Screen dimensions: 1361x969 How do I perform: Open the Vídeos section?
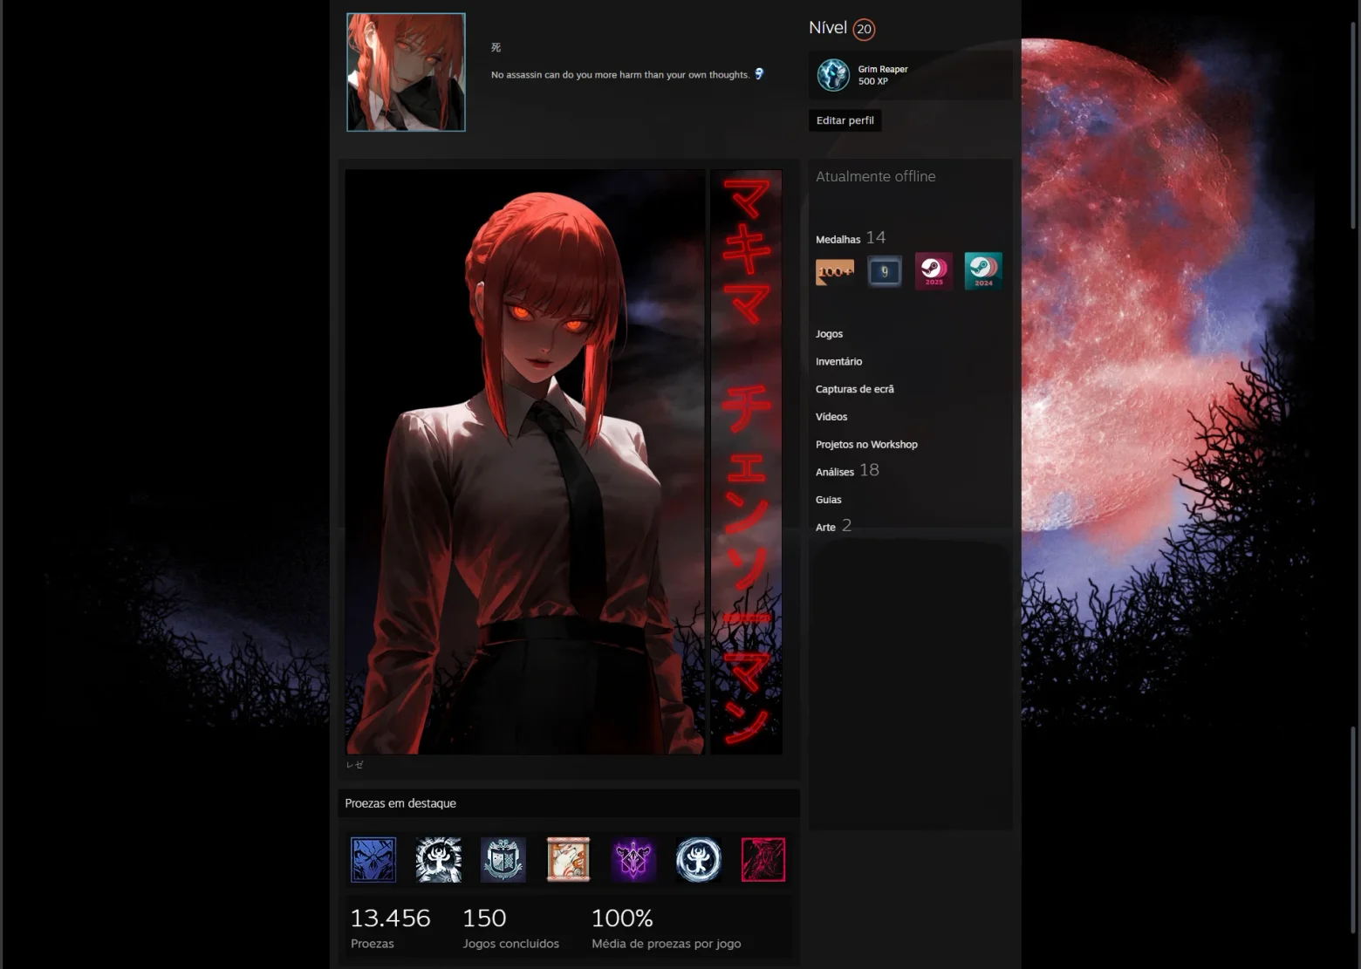click(831, 417)
